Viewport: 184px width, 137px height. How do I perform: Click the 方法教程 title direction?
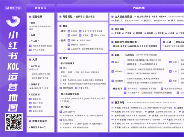[119, 81]
